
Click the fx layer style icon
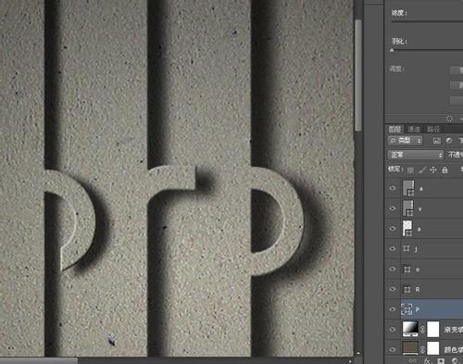tap(427, 360)
